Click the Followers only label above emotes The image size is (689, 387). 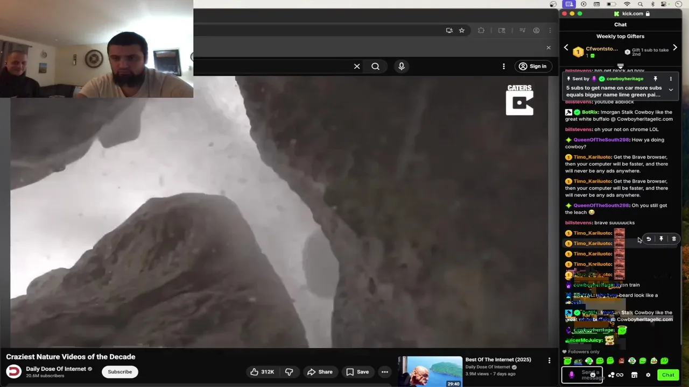point(583,352)
